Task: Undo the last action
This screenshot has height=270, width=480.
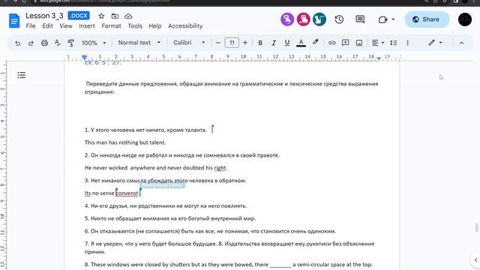Action: tap(18, 43)
